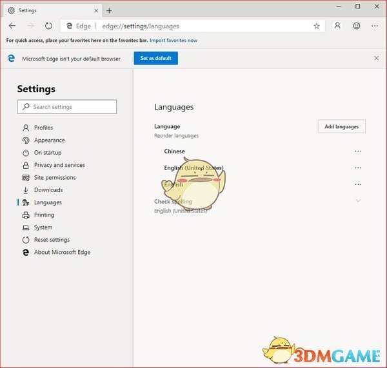Go to On startup settings

48,153
